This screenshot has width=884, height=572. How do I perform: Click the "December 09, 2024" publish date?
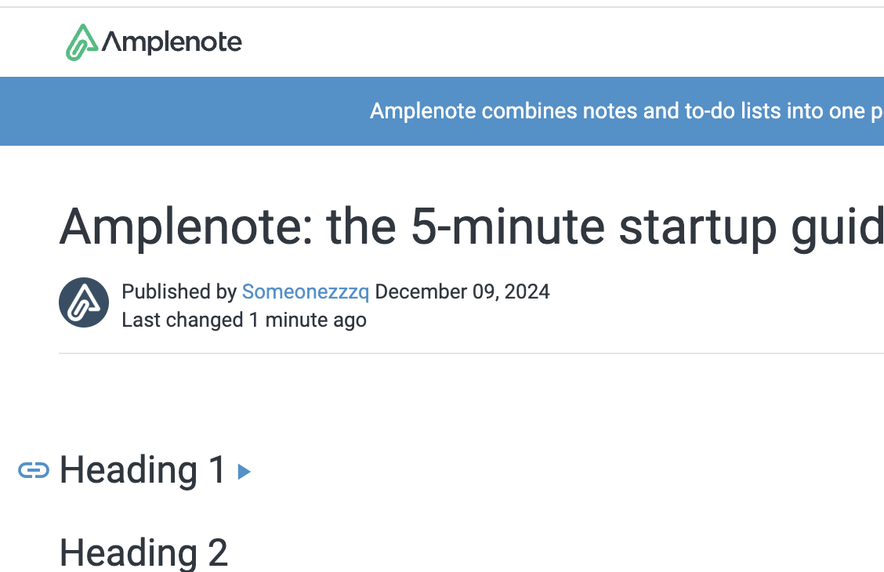(462, 292)
